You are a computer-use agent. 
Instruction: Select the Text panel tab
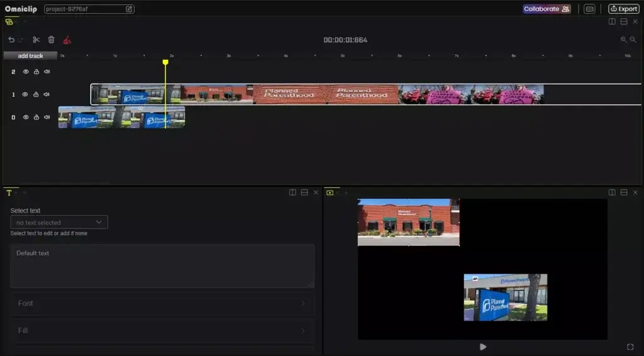9,192
